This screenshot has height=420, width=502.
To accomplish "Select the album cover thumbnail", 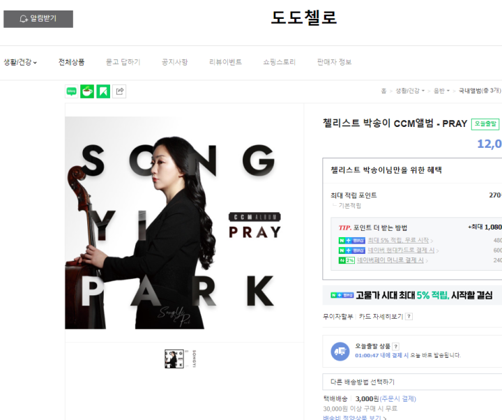I will pos(174,359).
